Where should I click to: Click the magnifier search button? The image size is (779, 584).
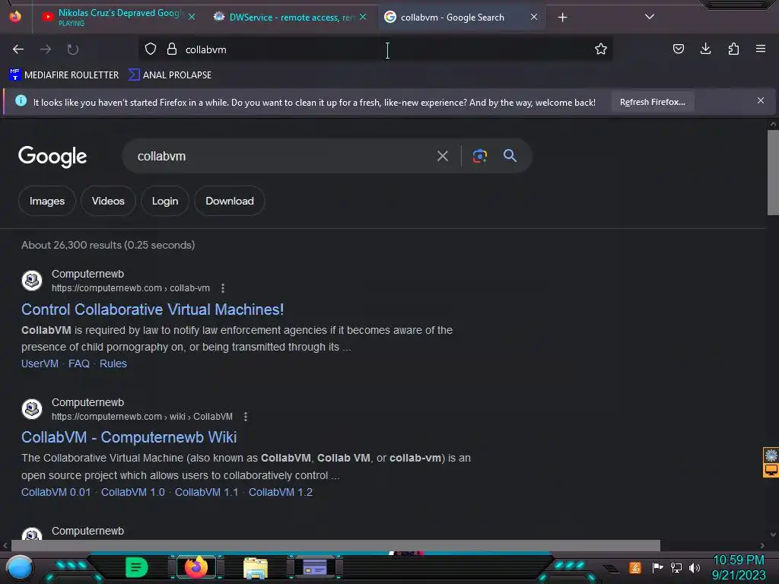coord(510,155)
